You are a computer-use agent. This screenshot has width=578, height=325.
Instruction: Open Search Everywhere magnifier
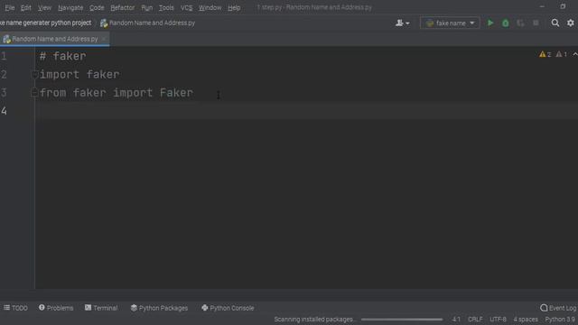coord(555,23)
